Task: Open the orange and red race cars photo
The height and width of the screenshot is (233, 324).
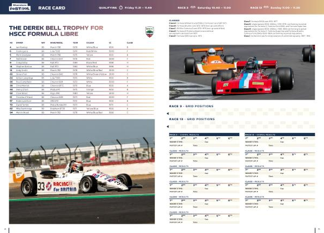Action: (x=242, y=72)
